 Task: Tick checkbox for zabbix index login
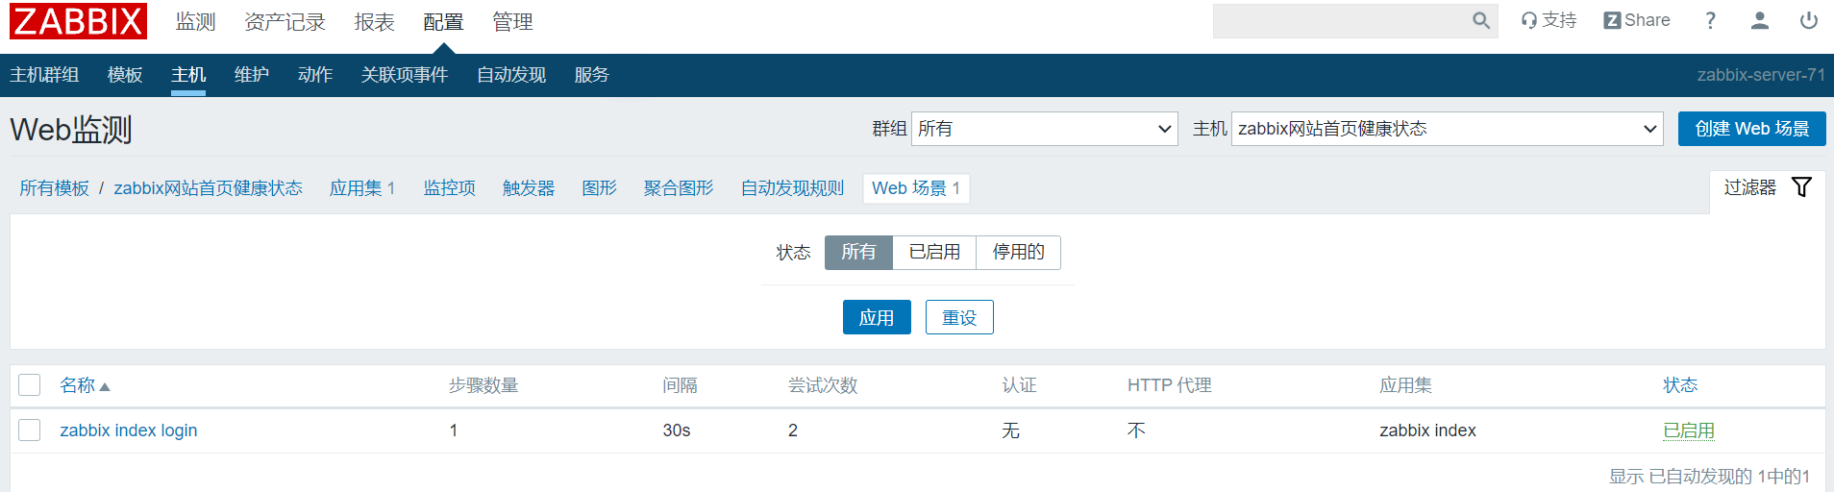click(x=30, y=430)
